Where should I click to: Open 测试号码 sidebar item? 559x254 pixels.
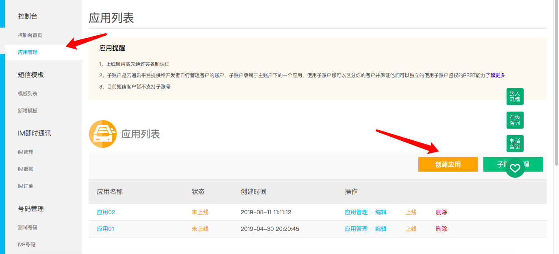pos(28,228)
